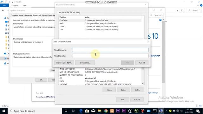Open View ribbon tab in File Explorer

coord(24,5)
